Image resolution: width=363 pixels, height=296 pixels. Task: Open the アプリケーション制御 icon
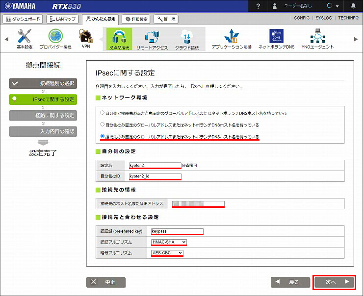232,39
